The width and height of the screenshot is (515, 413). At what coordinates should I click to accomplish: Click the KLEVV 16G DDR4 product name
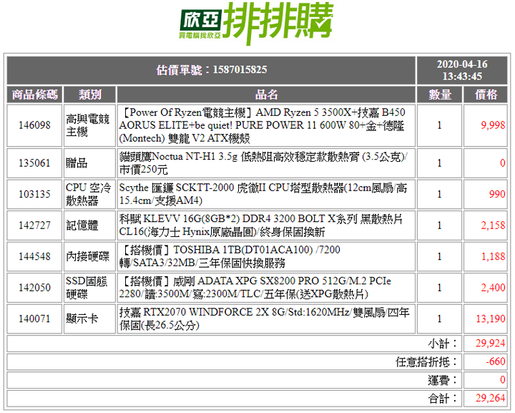pos(261,225)
